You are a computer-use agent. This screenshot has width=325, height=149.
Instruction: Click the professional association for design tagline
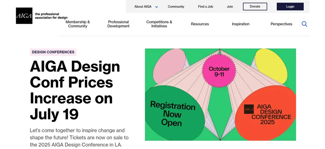click(x=51, y=16)
